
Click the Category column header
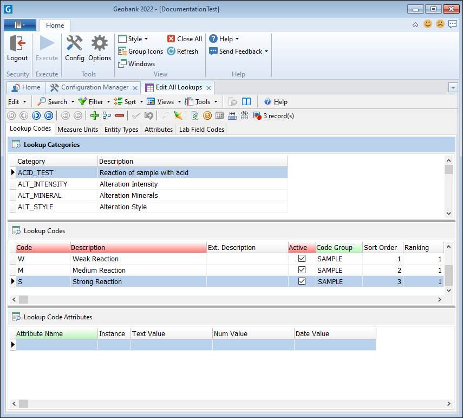point(57,162)
